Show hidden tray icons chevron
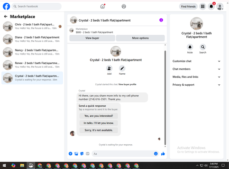This screenshot has width=229, height=169. click(x=197, y=165)
